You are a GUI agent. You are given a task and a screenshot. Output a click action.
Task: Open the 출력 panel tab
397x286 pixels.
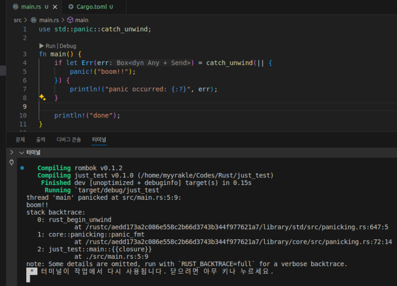(x=41, y=140)
